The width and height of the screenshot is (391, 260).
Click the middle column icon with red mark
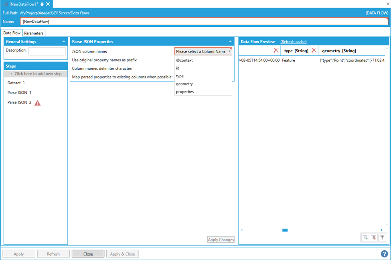(x=374, y=238)
